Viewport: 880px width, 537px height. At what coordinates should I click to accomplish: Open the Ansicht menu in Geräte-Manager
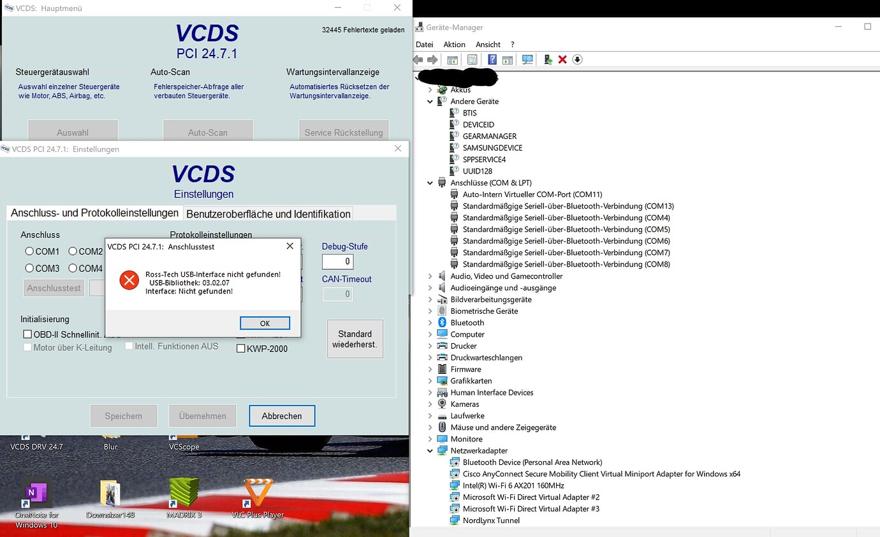coord(488,44)
